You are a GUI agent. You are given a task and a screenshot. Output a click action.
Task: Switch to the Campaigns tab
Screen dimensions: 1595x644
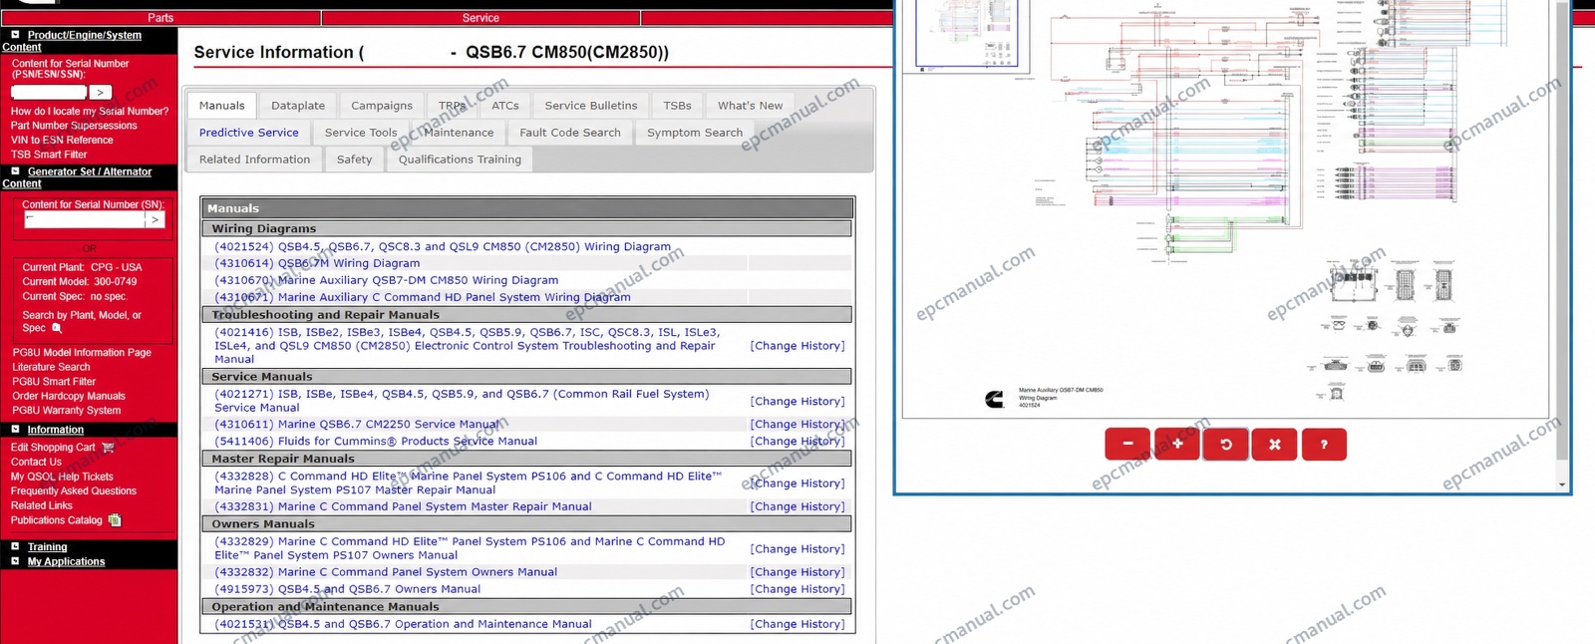[382, 106]
